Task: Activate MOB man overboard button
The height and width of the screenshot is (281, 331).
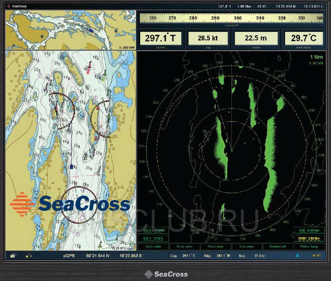Action: coord(316,256)
